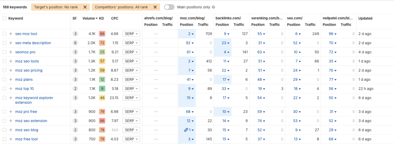Screen dimensions: 394x144
Task: Click the plus icon beside seo moz tool
Action: 10,34
